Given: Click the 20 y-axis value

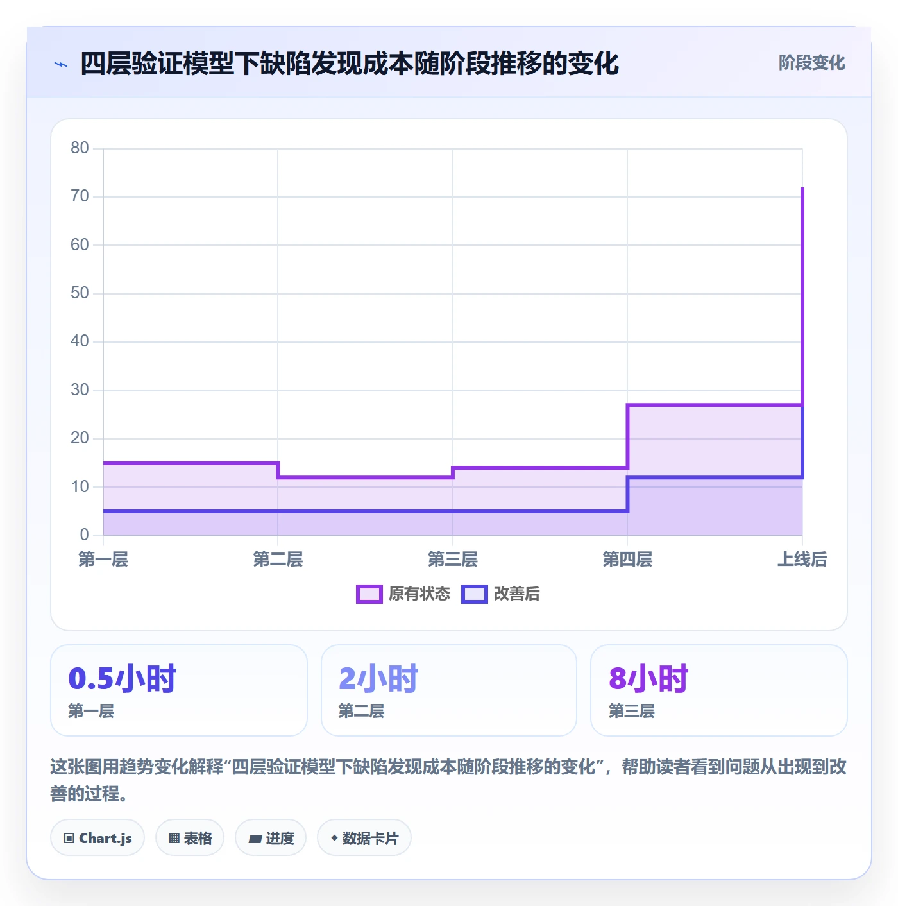Looking at the screenshot, I should click(x=80, y=438).
